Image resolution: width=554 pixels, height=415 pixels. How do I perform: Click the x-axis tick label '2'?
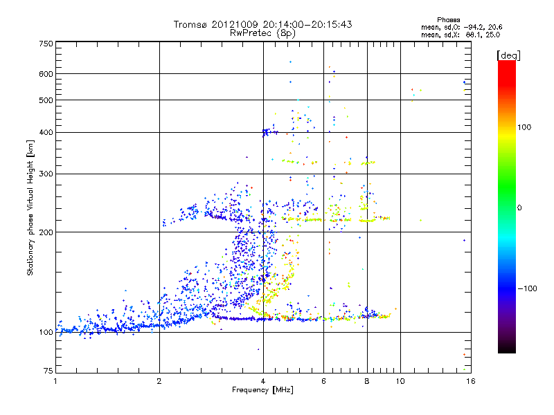point(159,381)
